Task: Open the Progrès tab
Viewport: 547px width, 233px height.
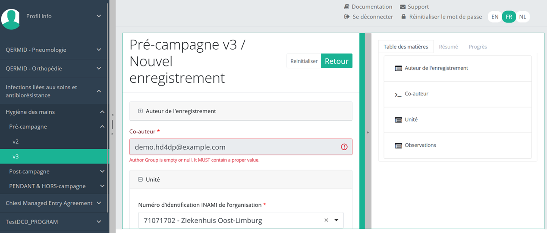Action: (478, 47)
